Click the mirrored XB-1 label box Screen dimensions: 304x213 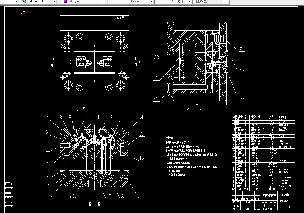point(22,12)
